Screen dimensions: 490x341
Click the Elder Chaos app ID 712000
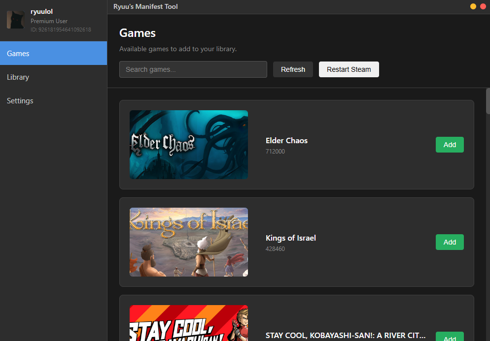[x=275, y=152]
